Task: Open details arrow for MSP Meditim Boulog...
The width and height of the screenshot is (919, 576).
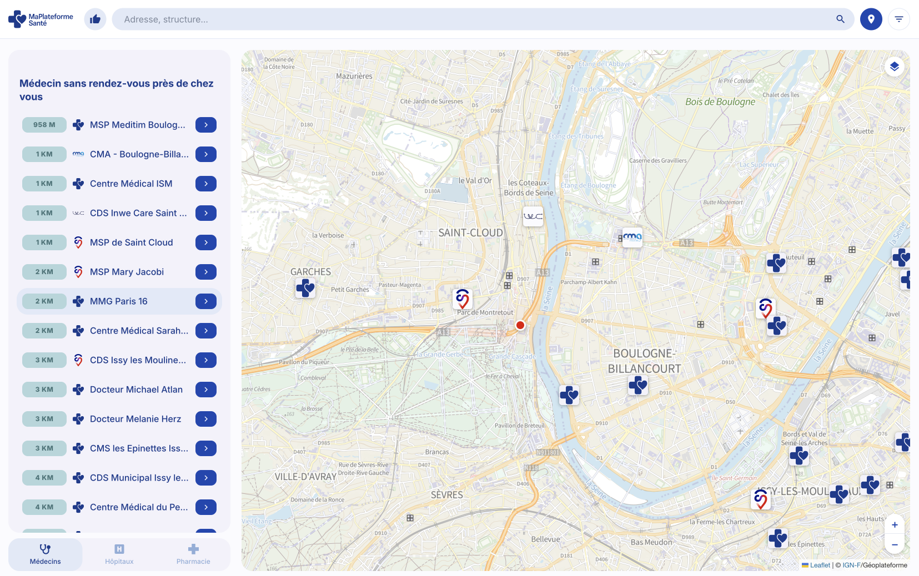Action: point(206,125)
